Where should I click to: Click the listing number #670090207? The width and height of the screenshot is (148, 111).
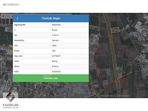[11, 4]
